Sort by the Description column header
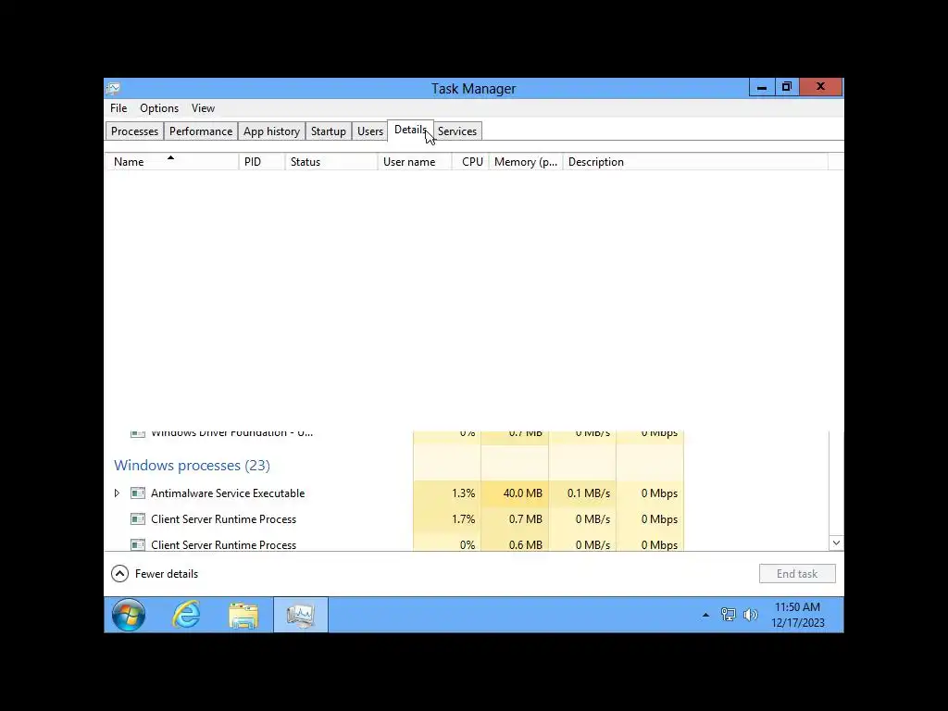 [695, 161]
